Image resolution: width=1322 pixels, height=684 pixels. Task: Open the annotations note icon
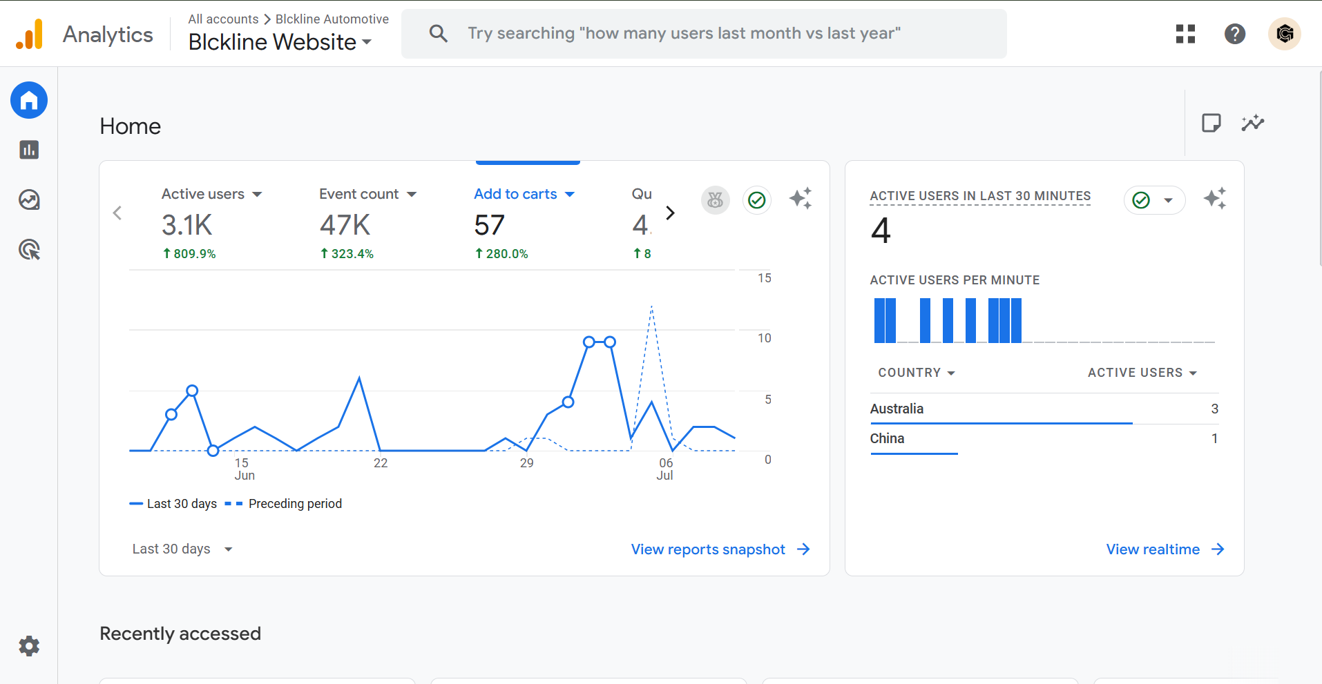coord(1211,123)
